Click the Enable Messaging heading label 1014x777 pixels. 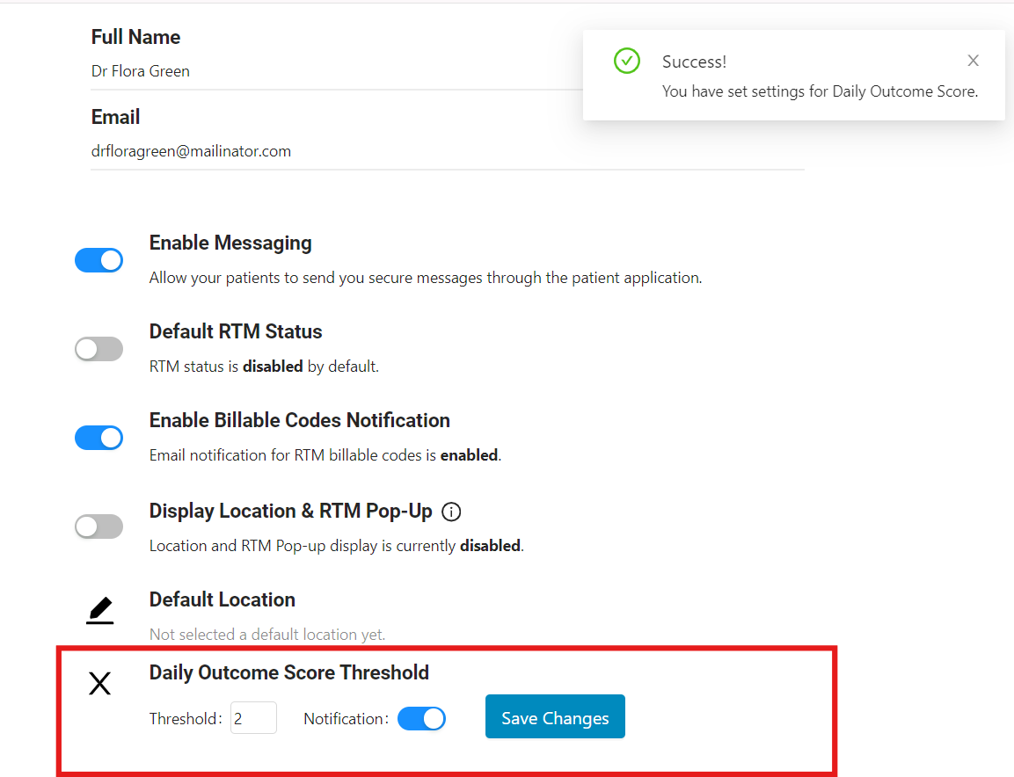click(x=230, y=243)
